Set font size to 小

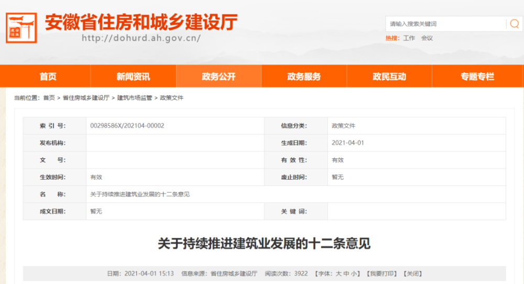353,274
